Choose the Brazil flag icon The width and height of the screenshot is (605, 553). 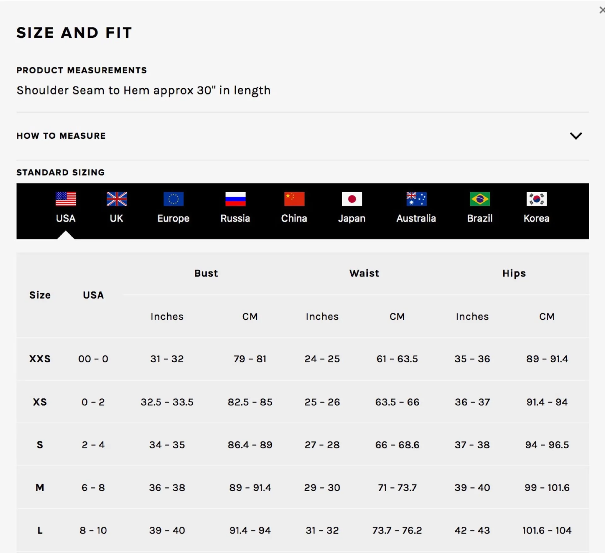coord(480,199)
